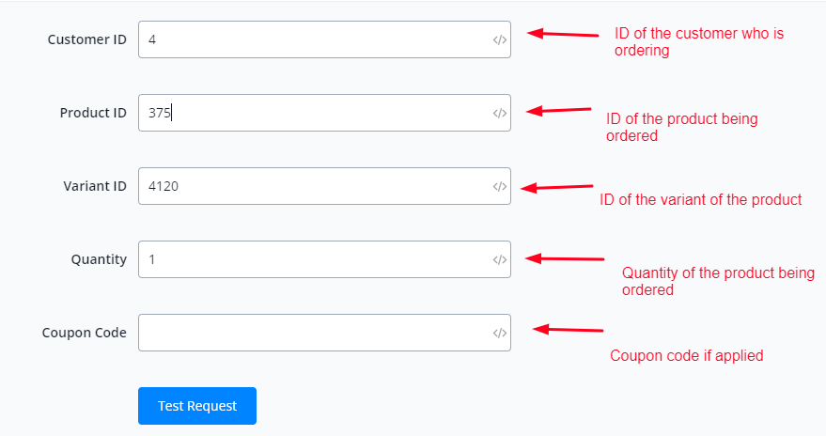Click the code icon in Customer ID field

[x=499, y=39]
